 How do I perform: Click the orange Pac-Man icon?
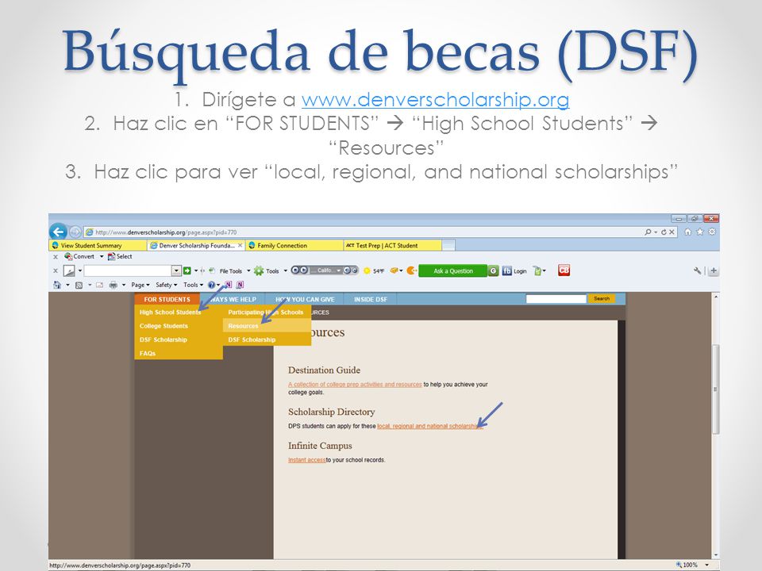[411, 270]
